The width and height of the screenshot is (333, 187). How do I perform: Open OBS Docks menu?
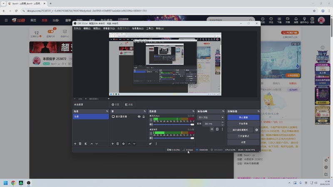pos(109,28)
